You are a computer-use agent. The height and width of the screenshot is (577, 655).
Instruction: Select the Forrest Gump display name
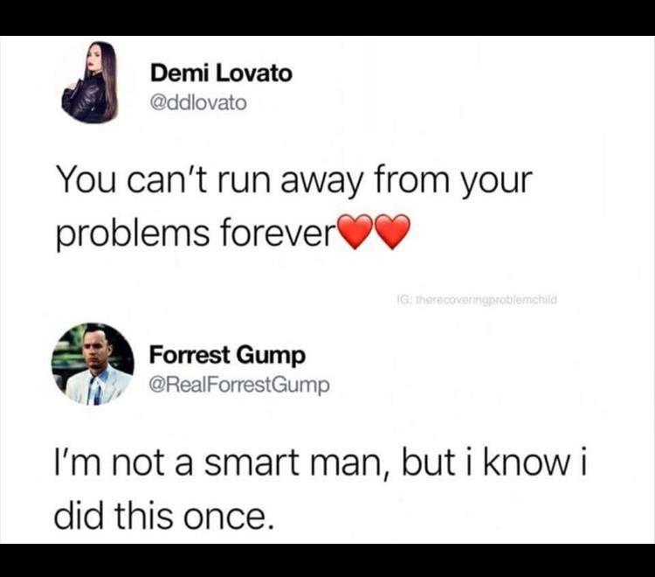coord(227,356)
